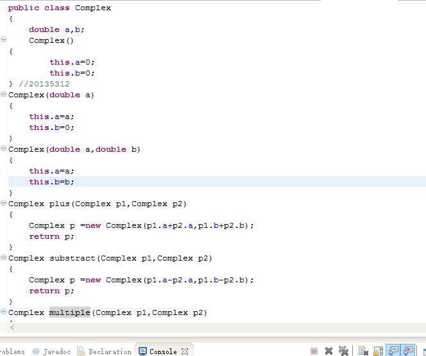Collapse the substract method fold marker
The height and width of the screenshot is (356, 426).
pos(3,257)
